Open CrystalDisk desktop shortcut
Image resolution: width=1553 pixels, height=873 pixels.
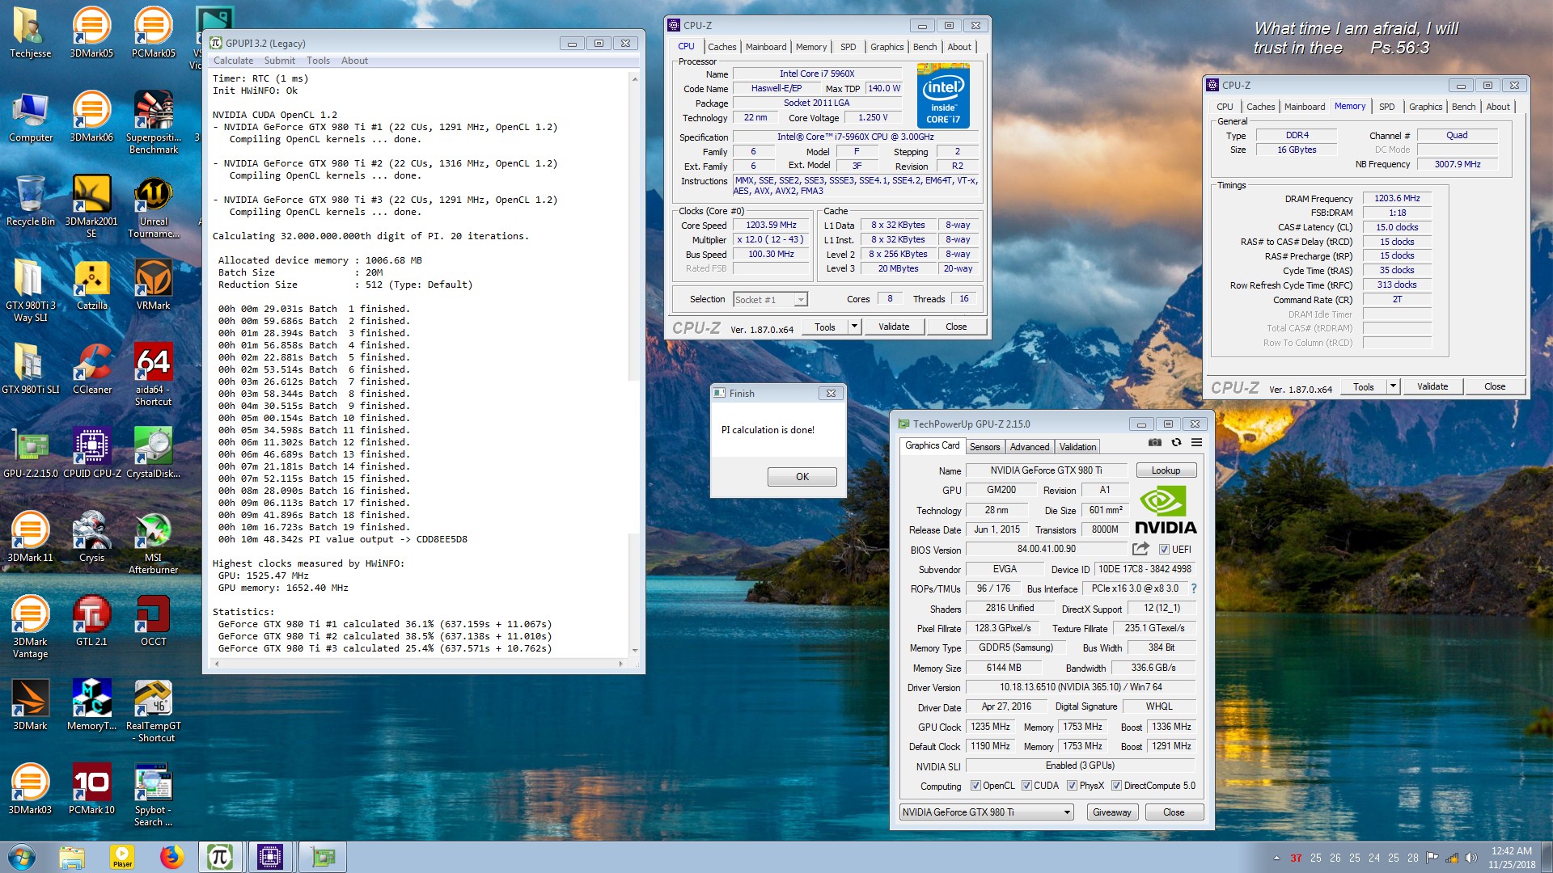tap(153, 453)
